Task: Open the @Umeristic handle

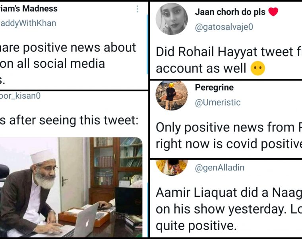Action: 218,102
